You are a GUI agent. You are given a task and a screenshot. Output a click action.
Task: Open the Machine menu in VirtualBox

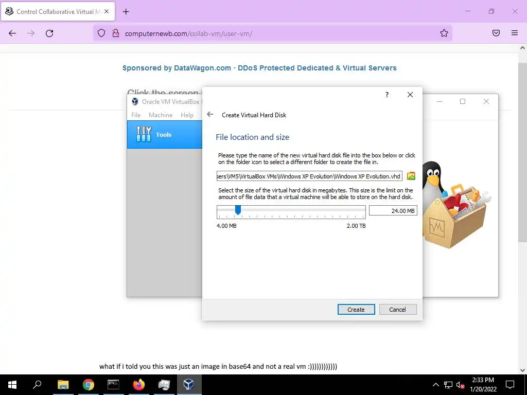click(x=161, y=115)
